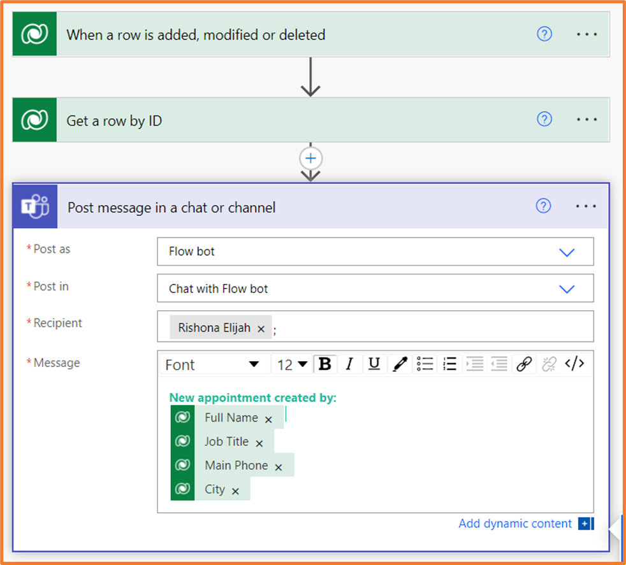
Task: Create a bulleted list in the message
Action: 425,364
